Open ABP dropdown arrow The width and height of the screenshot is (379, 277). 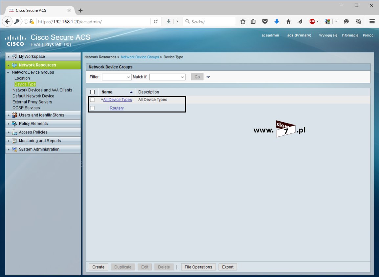click(317, 22)
